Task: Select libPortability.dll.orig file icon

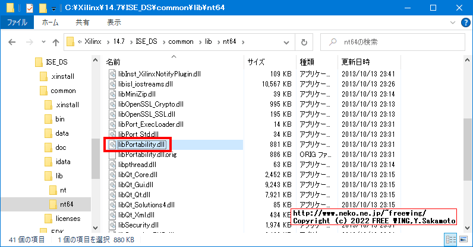Action: pos(112,155)
